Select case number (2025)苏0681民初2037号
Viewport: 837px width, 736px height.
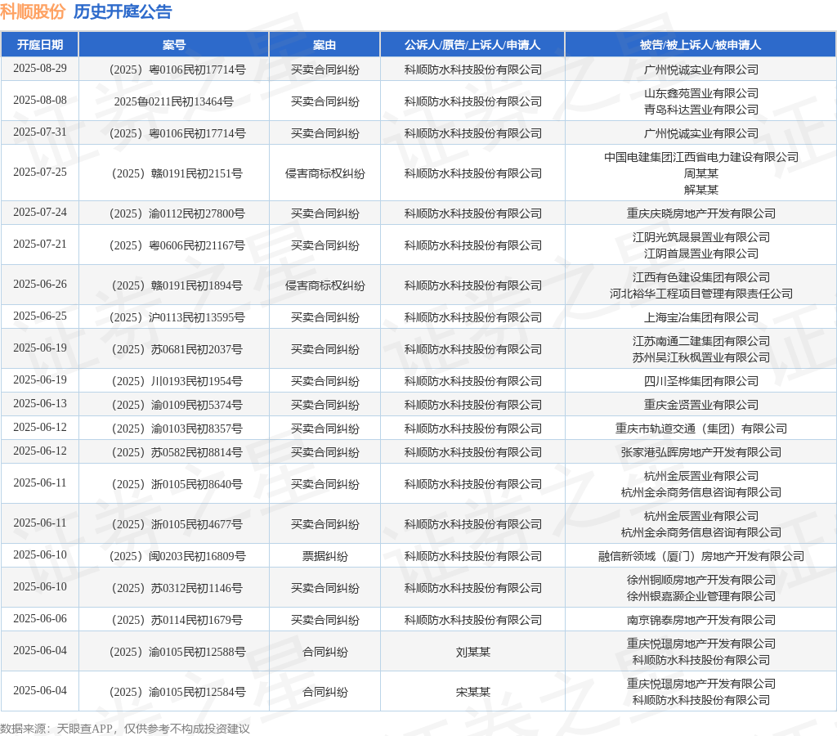pyautogui.click(x=177, y=349)
